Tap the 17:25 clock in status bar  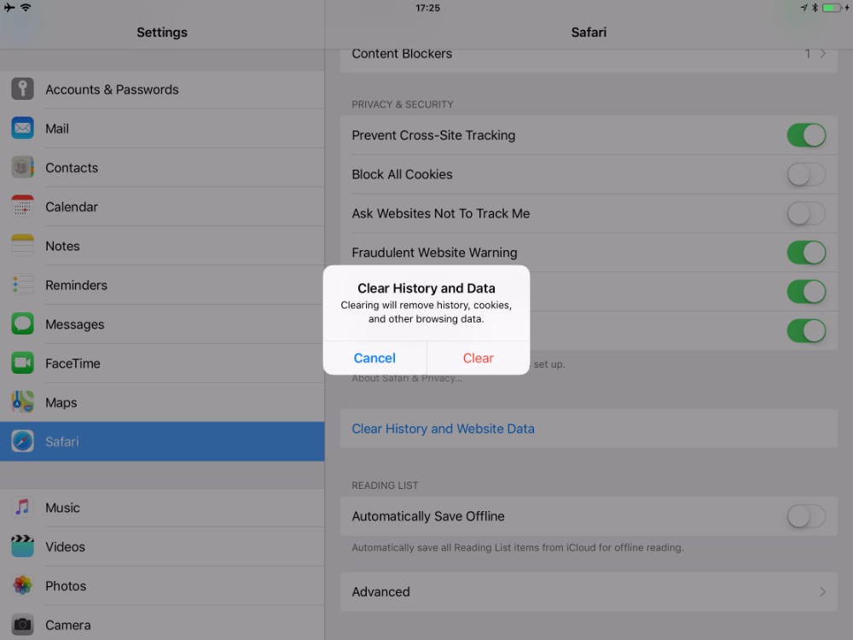tap(427, 8)
